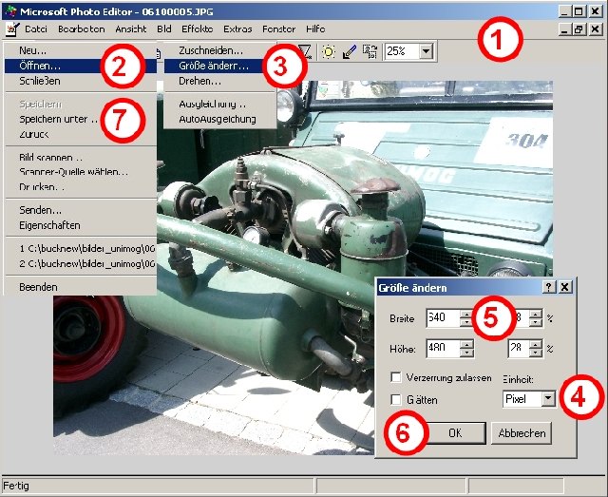Viewport: 608px width, 497px height.
Task: Enable the Verzerrung zulassen checkbox
Action: (396, 377)
